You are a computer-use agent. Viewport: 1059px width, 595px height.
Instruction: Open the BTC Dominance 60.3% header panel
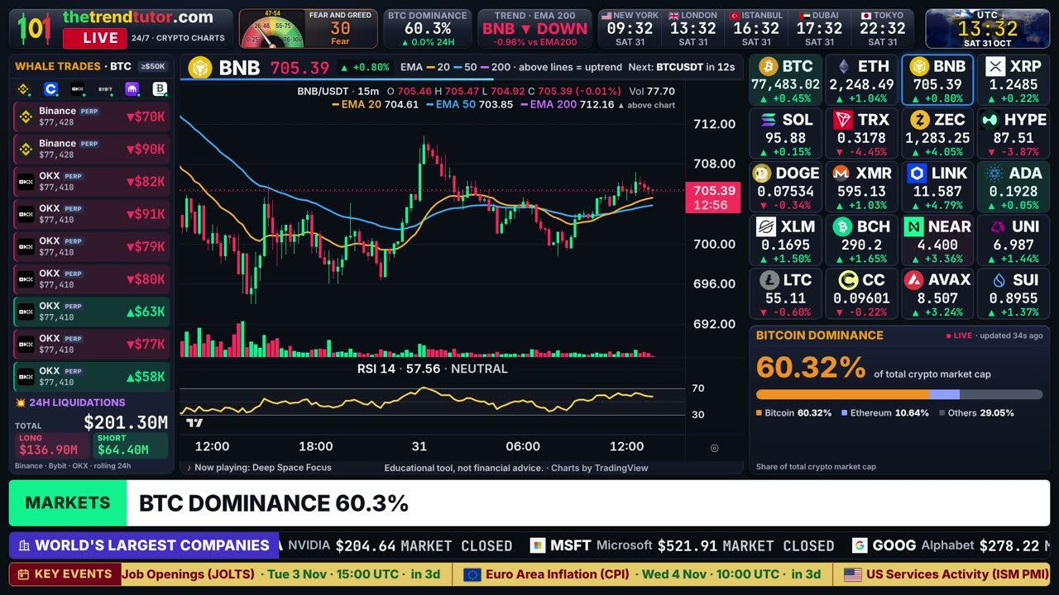point(428,29)
